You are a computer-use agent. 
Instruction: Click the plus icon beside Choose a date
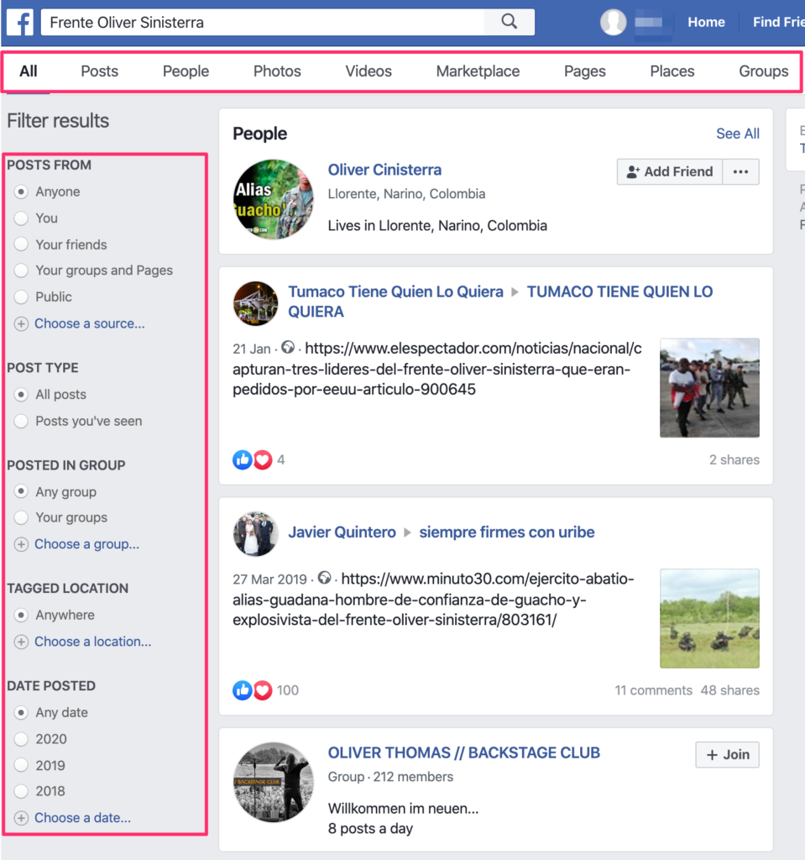tap(21, 818)
